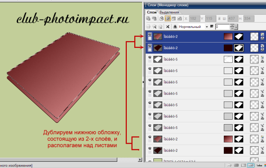Click the grid icon in status bar
The image size is (266, 168).
pyautogui.click(x=236, y=165)
